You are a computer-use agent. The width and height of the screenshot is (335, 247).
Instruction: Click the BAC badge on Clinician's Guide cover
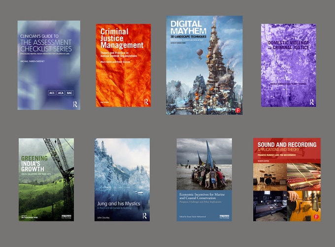click(x=69, y=93)
